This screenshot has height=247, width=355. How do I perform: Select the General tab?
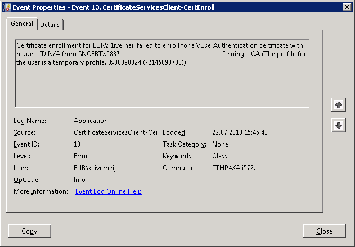pos(22,24)
